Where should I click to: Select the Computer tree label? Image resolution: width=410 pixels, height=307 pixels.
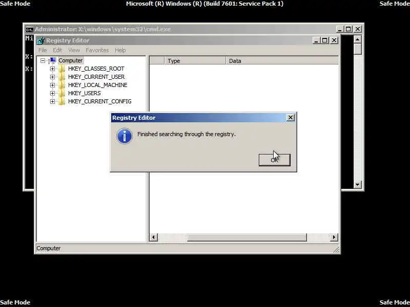(x=70, y=60)
